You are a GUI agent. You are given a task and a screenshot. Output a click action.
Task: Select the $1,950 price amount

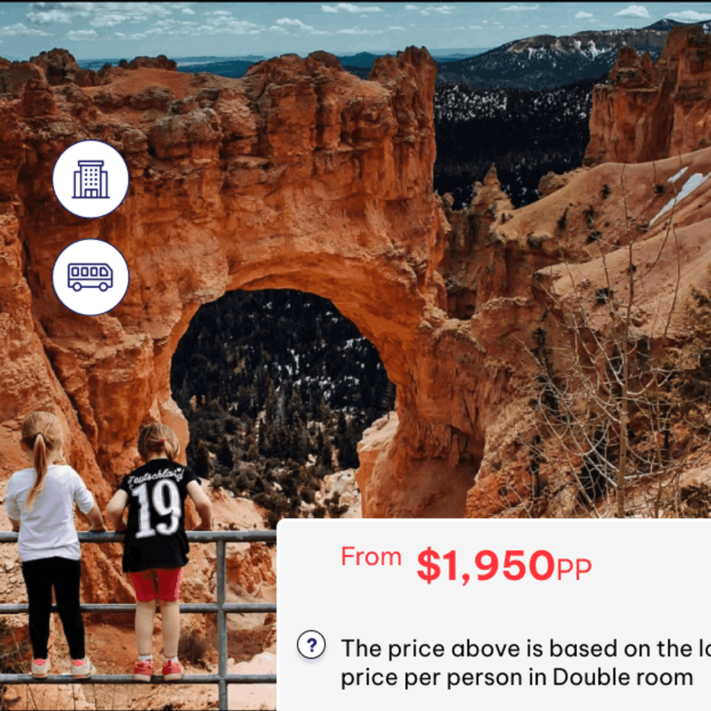pos(485,565)
